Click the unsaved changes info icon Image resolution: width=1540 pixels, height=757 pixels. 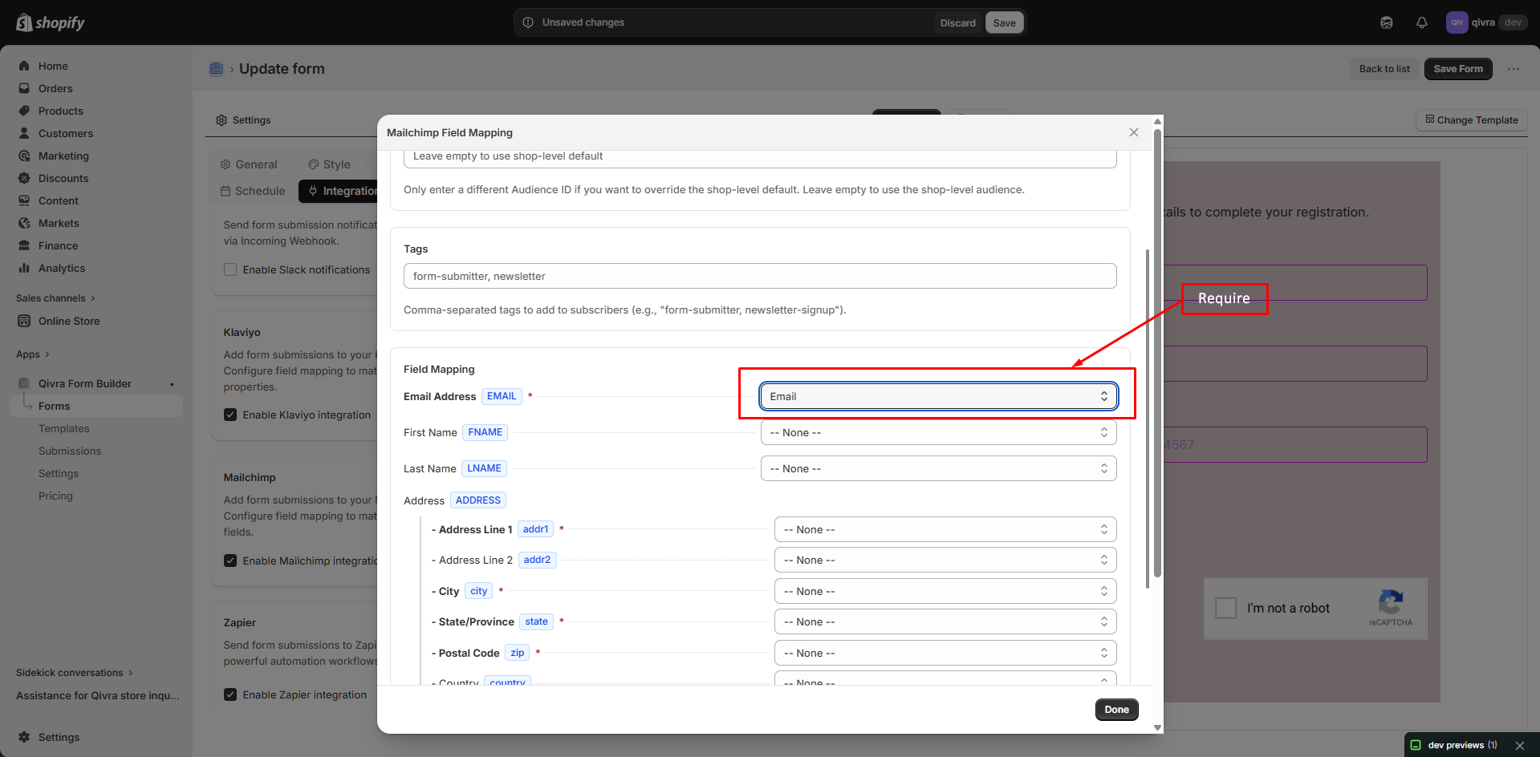pyautogui.click(x=528, y=22)
